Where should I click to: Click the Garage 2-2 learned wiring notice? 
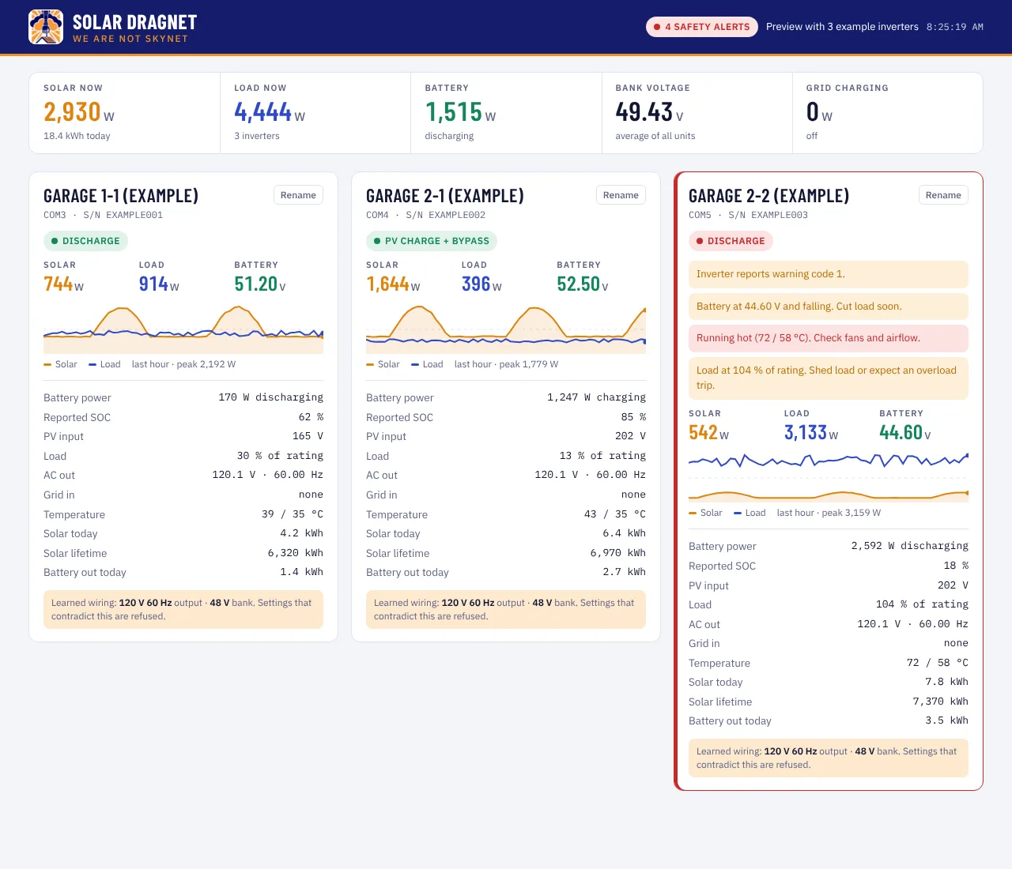pyautogui.click(x=829, y=758)
